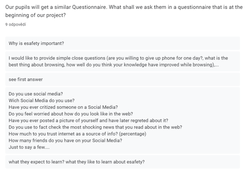
Task: Click 'How many friends do you have' line
Action: [x=65, y=140]
